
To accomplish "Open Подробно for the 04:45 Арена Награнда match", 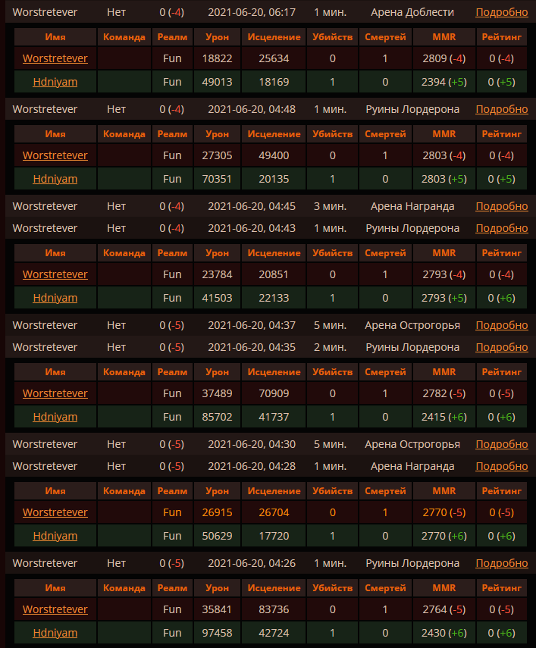I will [x=501, y=206].
